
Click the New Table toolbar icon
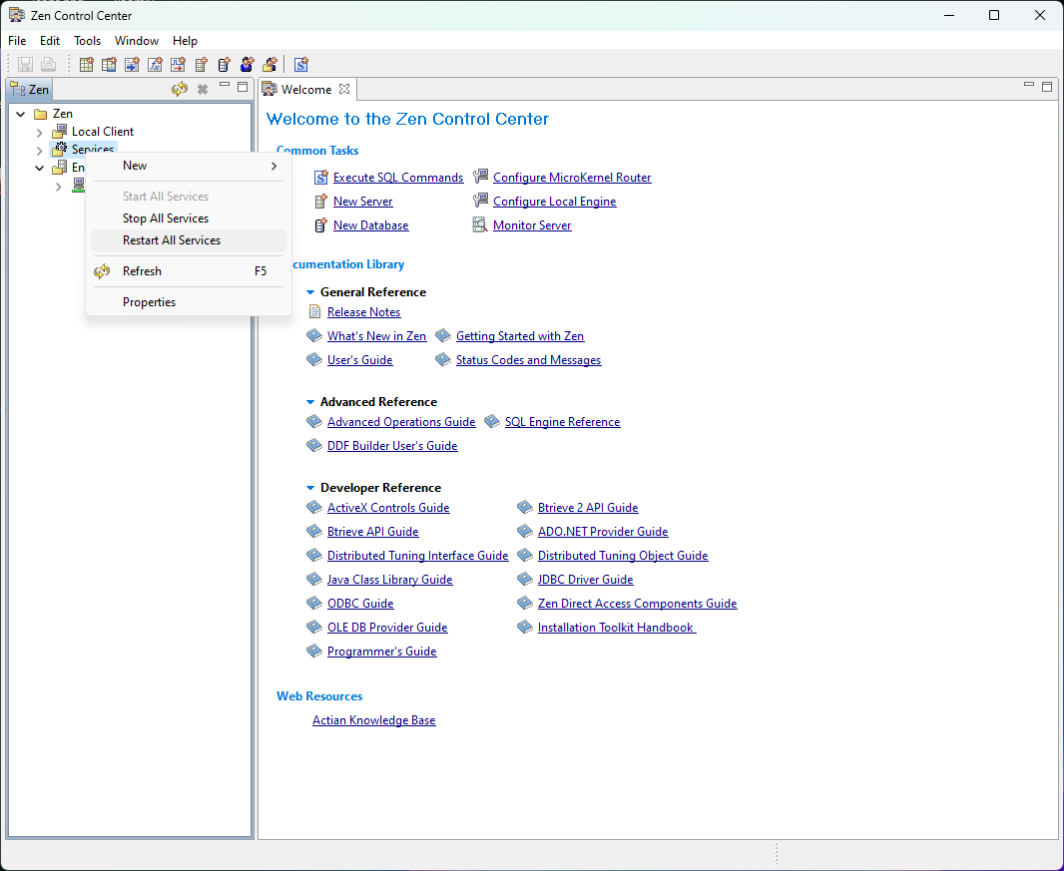(86, 65)
